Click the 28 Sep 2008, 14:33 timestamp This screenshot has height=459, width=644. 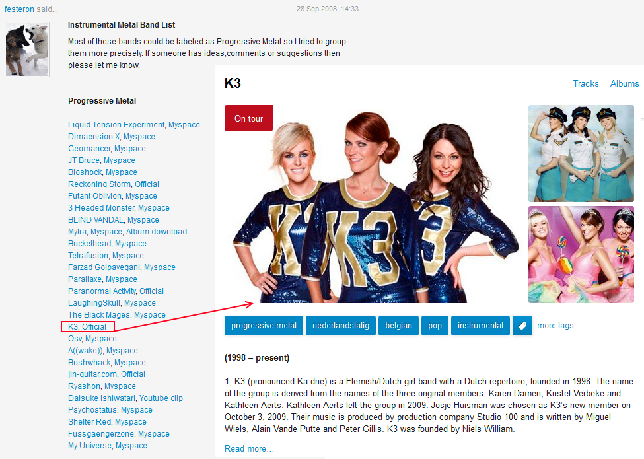(x=328, y=9)
